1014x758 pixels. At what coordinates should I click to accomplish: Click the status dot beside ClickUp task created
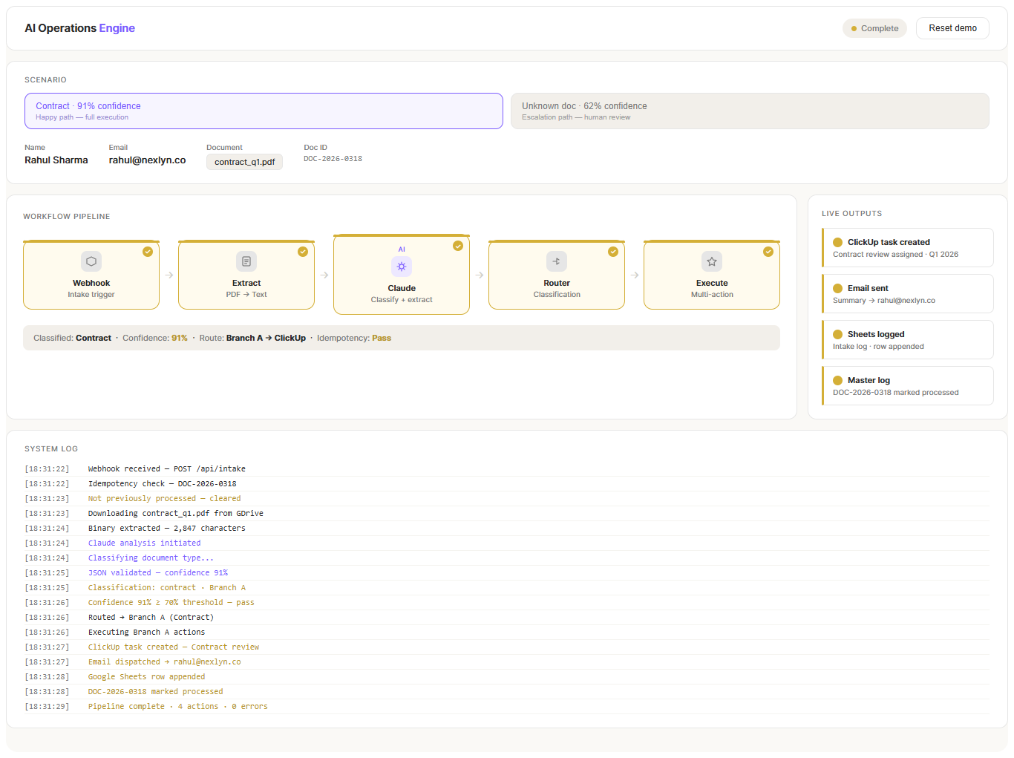tap(837, 242)
